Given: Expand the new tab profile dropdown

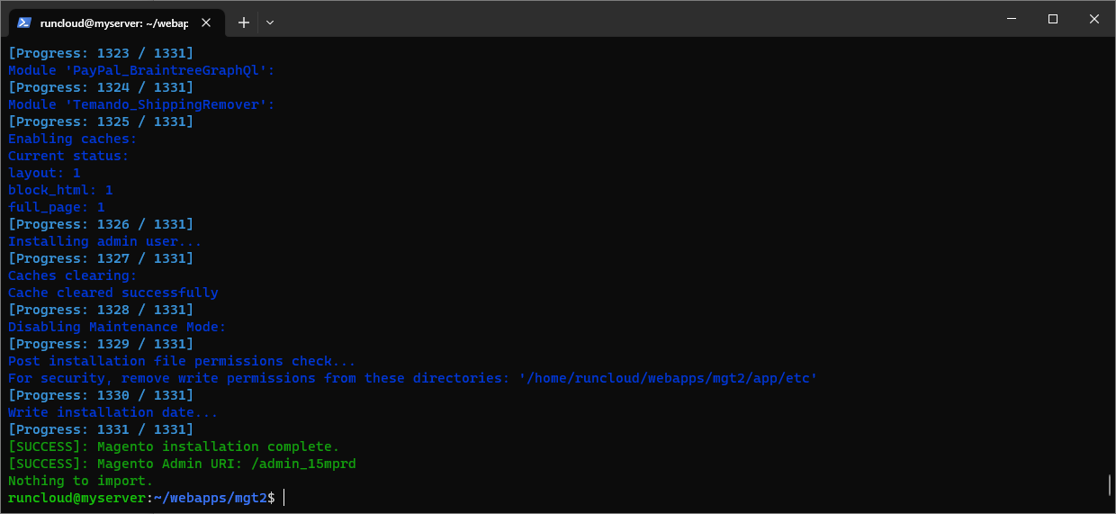Looking at the screenshot, I should pos(270,23).
